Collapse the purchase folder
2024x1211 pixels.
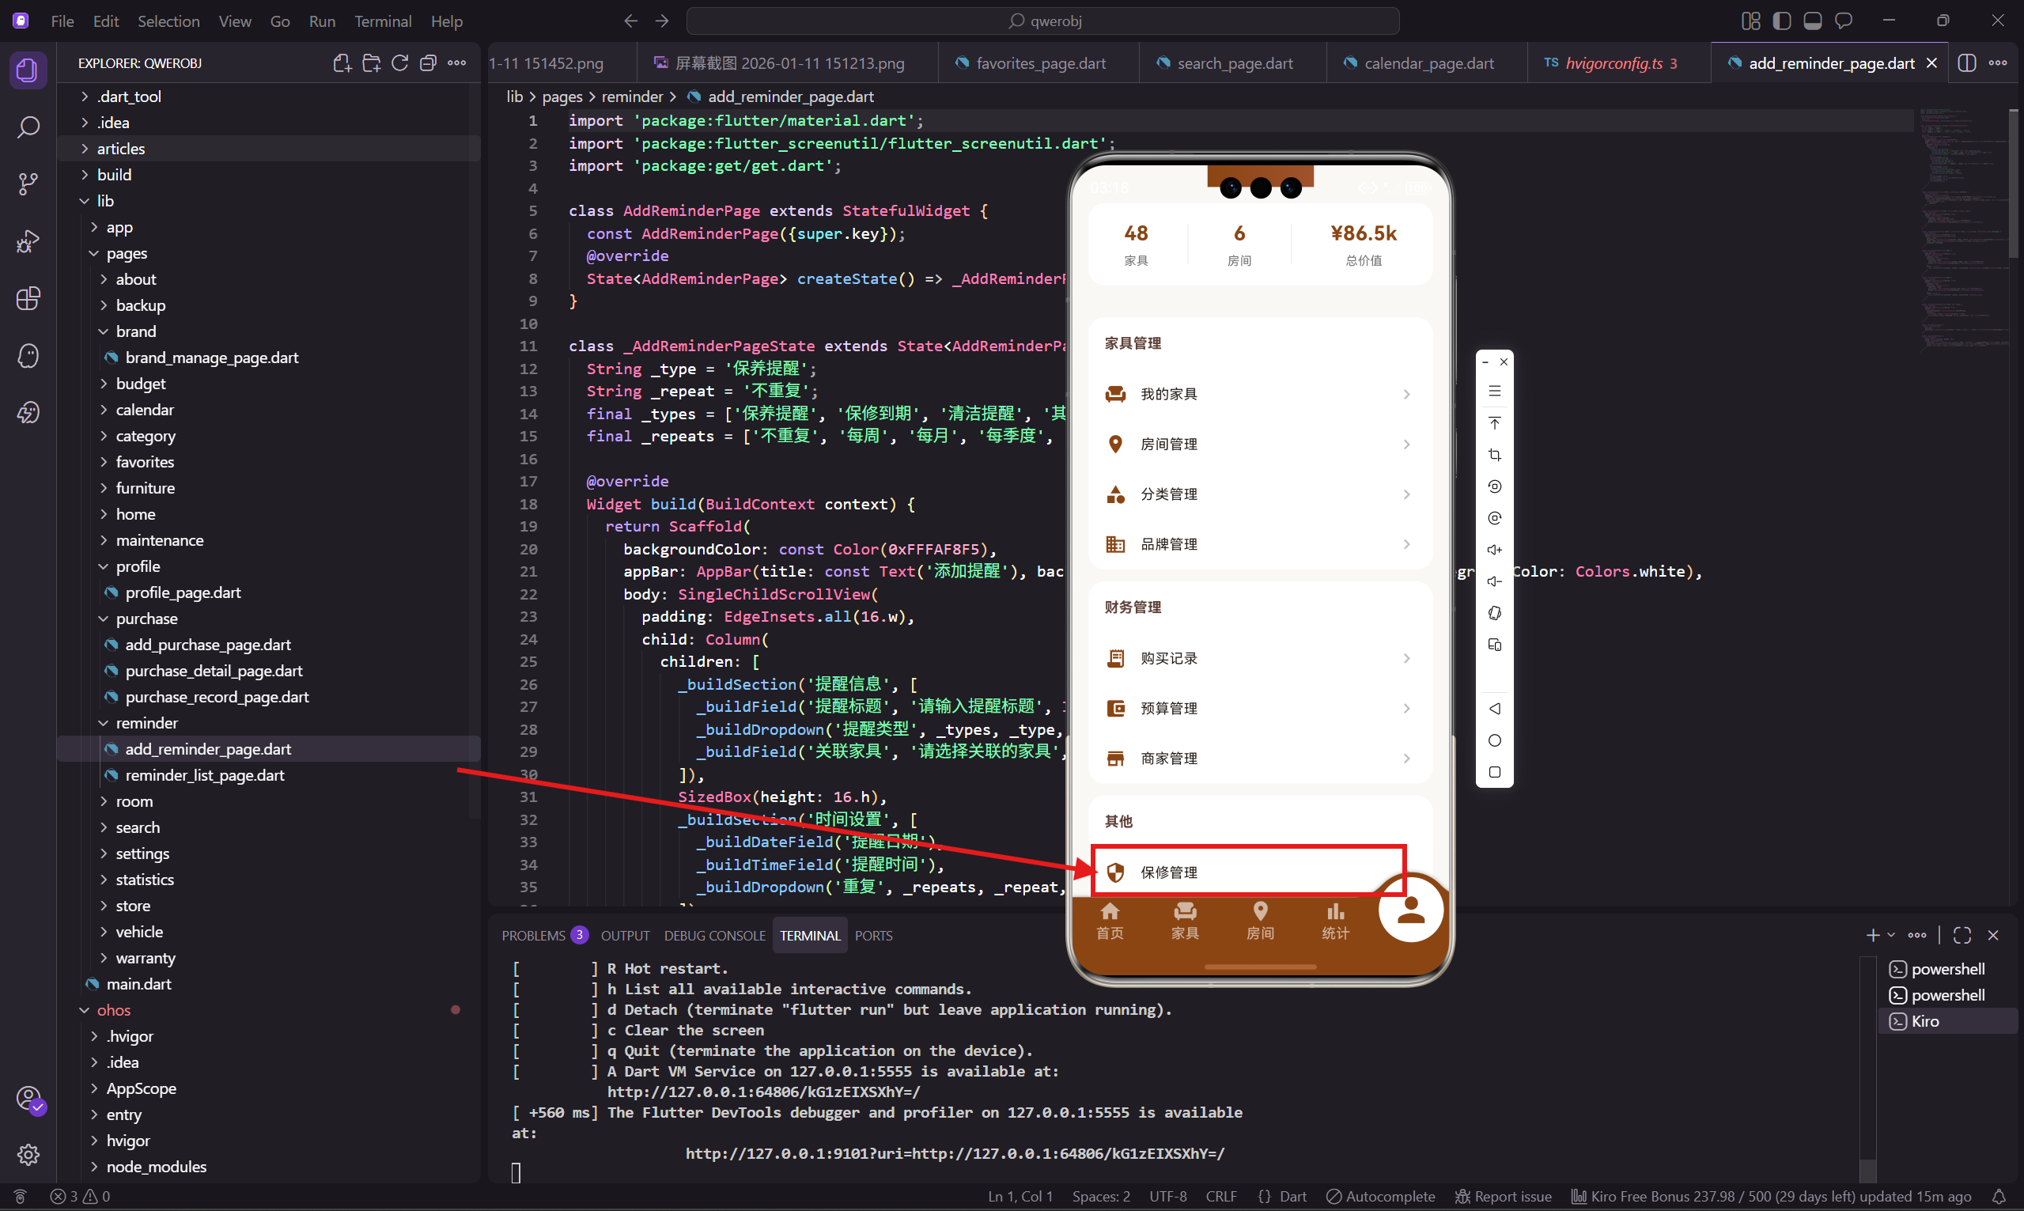tap(268, 619)
